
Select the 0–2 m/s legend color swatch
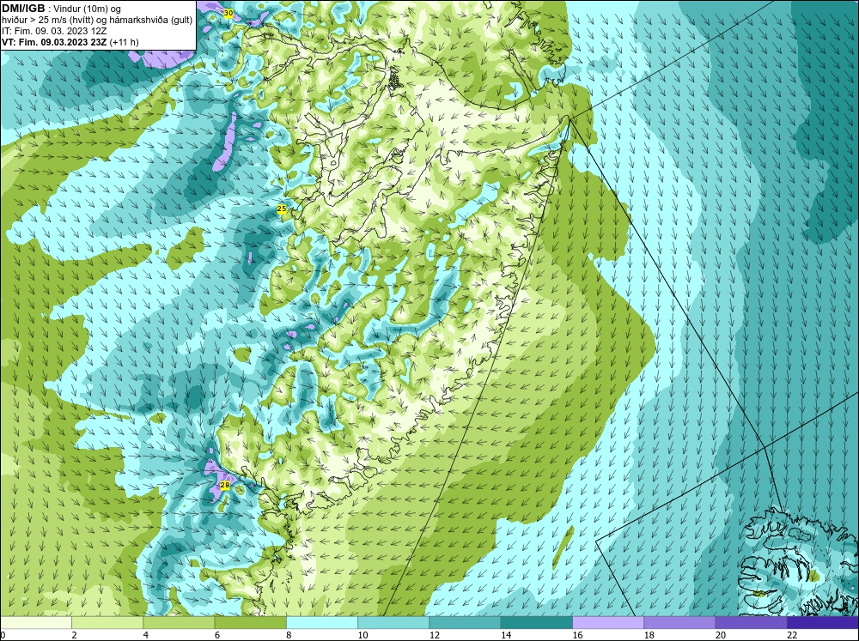click(x=36, y=622)
